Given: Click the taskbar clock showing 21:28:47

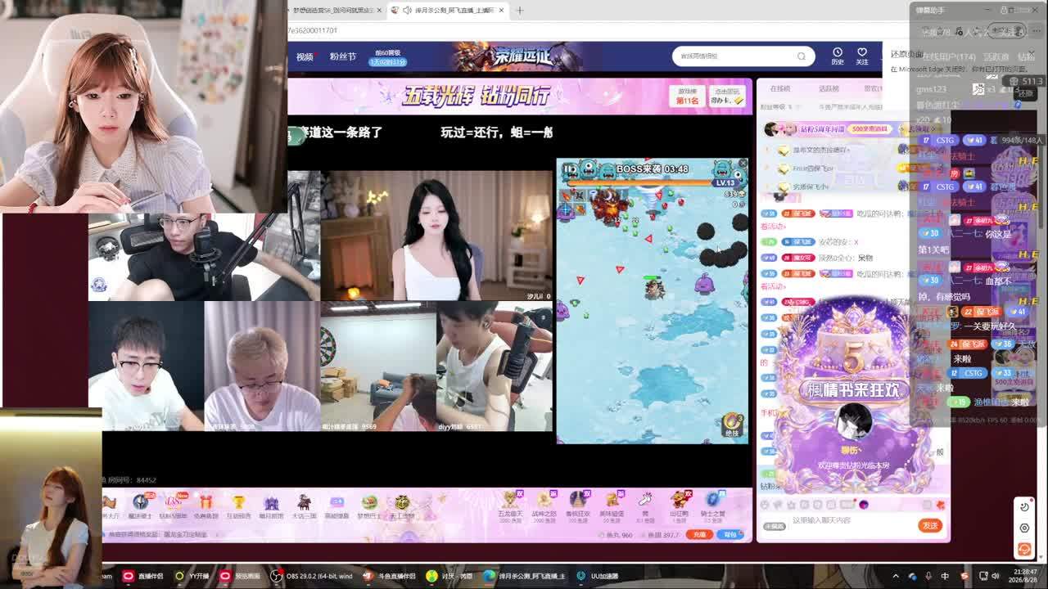Looking at the screenshot, I should pyautogui.click(x=1023, y=576).
